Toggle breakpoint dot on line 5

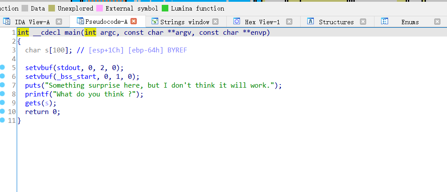2,67
